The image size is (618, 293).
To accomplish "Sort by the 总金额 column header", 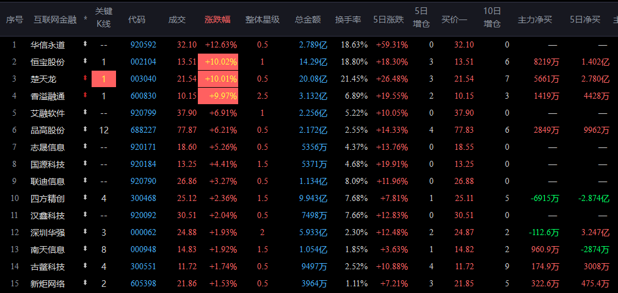I will [308, 19].
